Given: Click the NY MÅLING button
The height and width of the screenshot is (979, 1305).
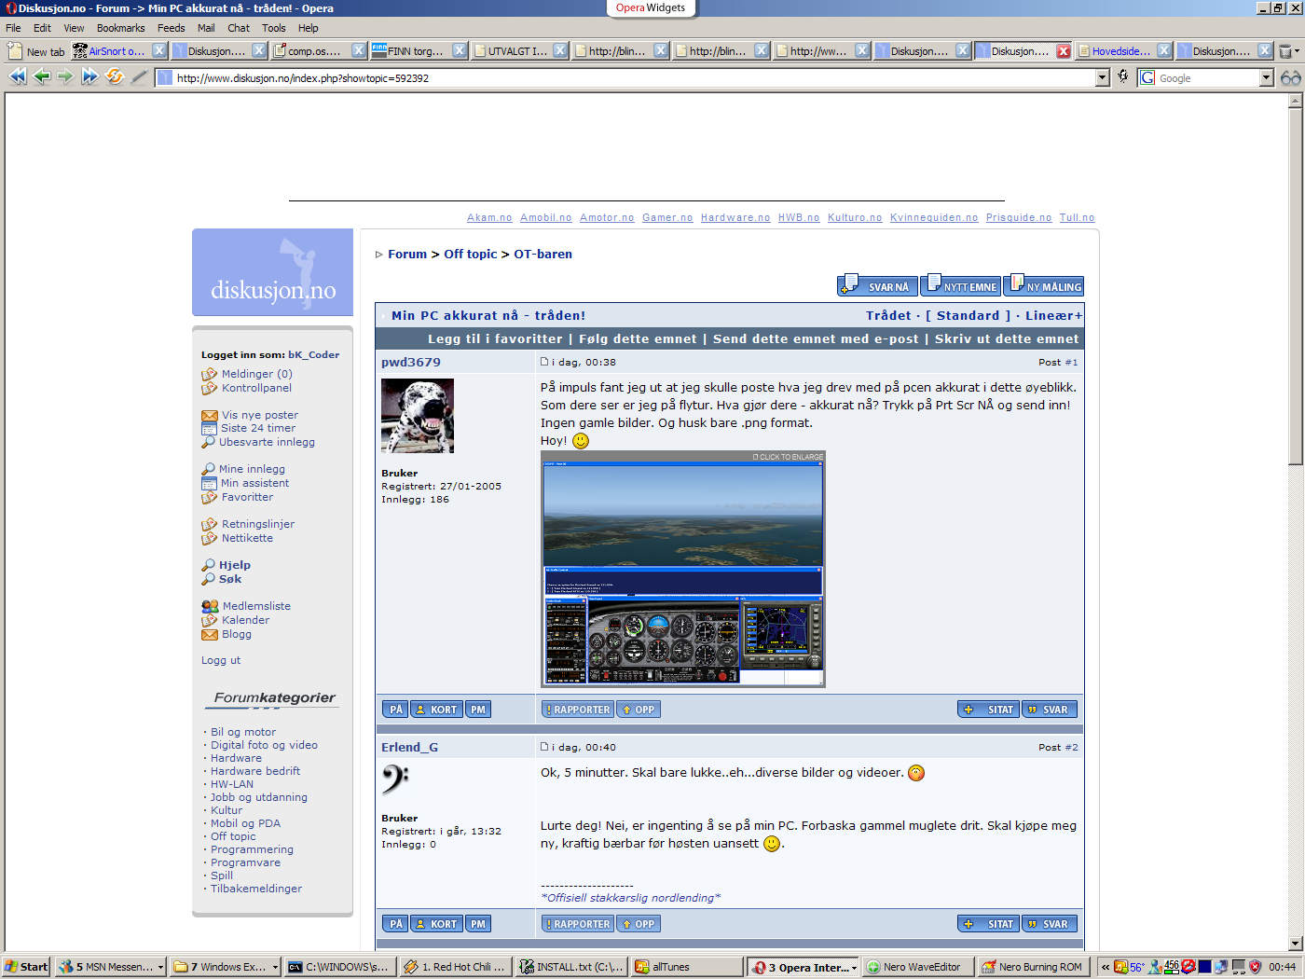Looking at the screenshot, I should (x=1043, y=285).
